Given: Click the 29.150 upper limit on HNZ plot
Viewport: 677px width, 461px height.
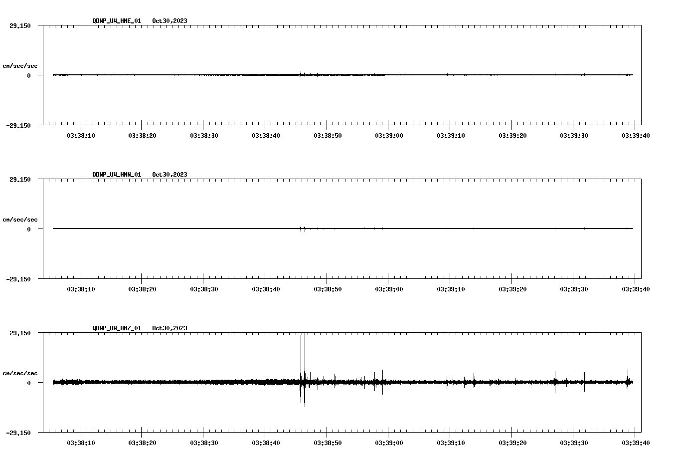Looking at the screenshot, I should click(20, 333).
